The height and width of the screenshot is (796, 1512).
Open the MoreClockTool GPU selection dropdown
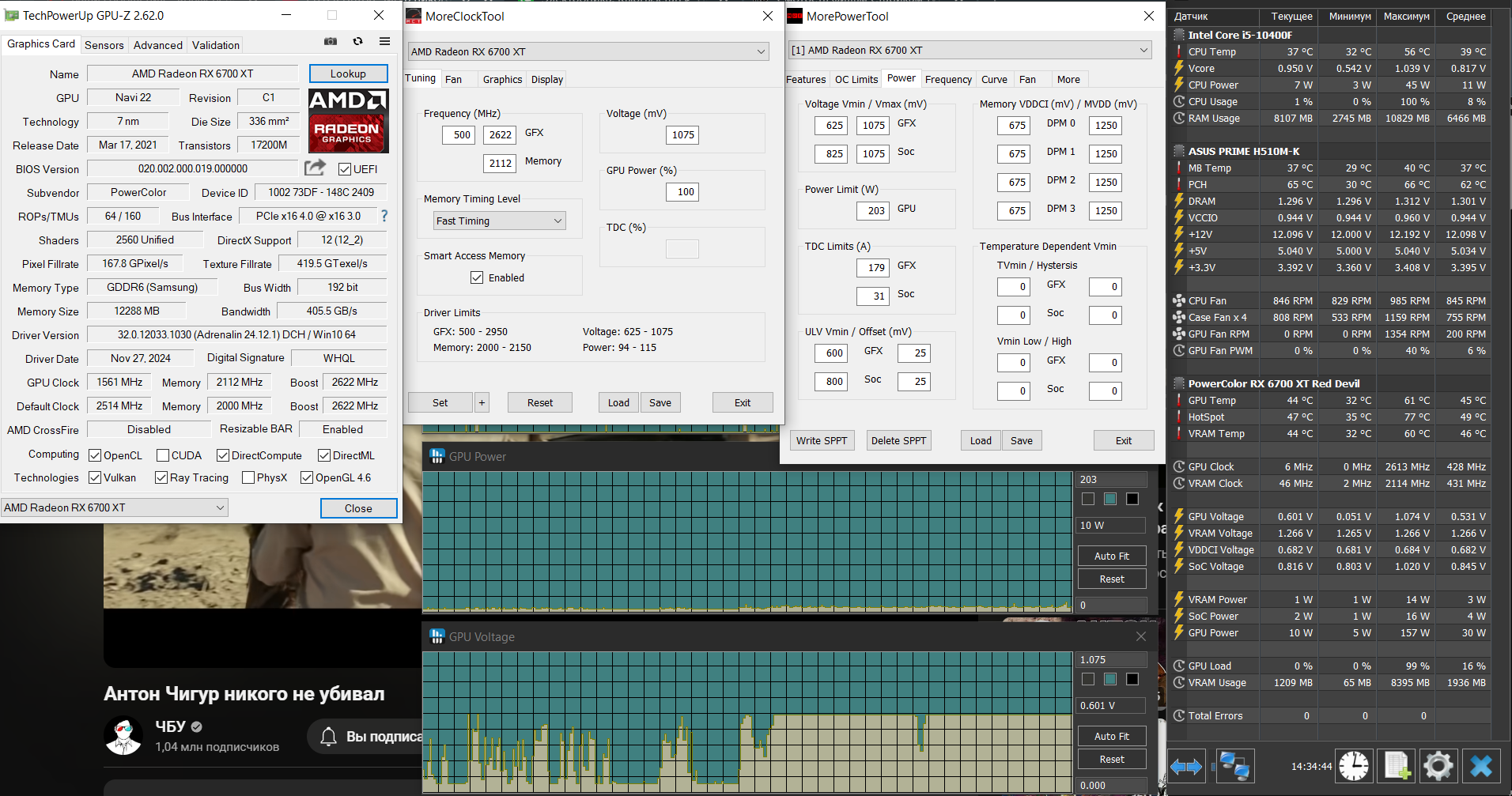(x=588, y=51)
